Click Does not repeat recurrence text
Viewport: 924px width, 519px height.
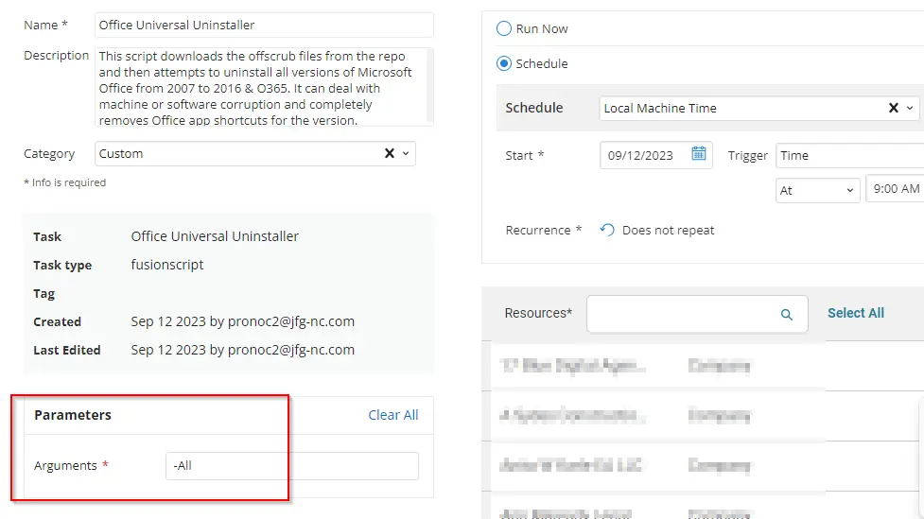point(669,231)
